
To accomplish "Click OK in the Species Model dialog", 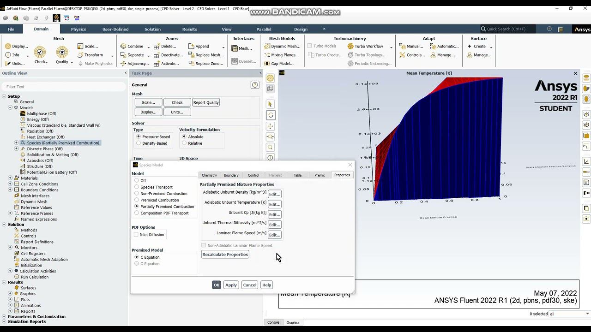I will (x=217, y=285).
